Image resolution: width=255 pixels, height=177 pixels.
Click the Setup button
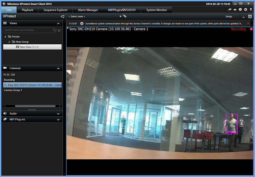click(229, 16)
